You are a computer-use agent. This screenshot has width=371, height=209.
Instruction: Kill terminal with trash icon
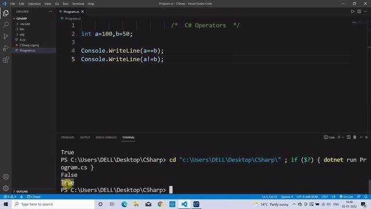pyautogui.click(x=355, y=137)
